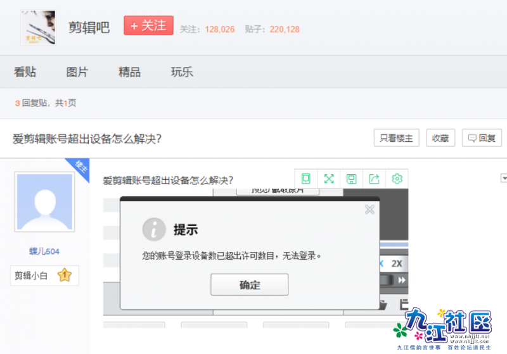Click the follower count 128,026
Viewport: 507px width, 354px height.
click(x=219, y=29)
